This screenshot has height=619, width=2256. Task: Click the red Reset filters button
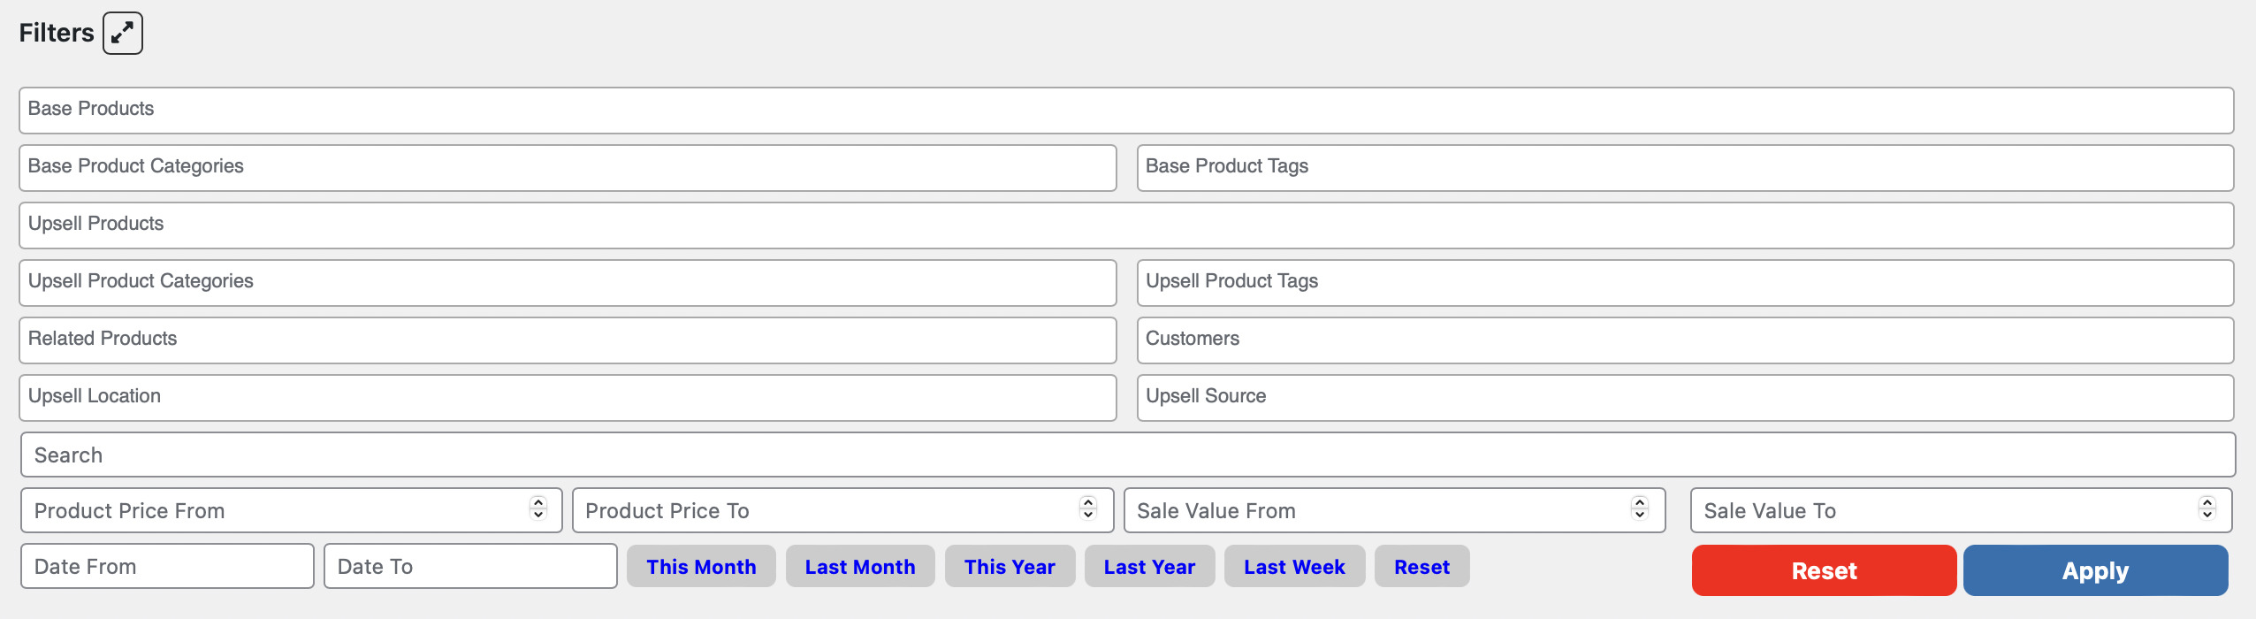tap(1824, 570)
